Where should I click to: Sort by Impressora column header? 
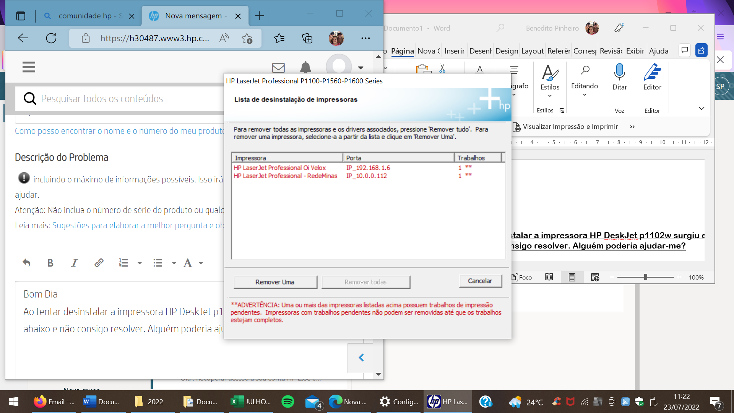coord(287,158)
